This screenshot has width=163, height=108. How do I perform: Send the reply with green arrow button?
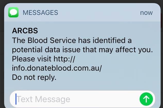coord(146,99)
